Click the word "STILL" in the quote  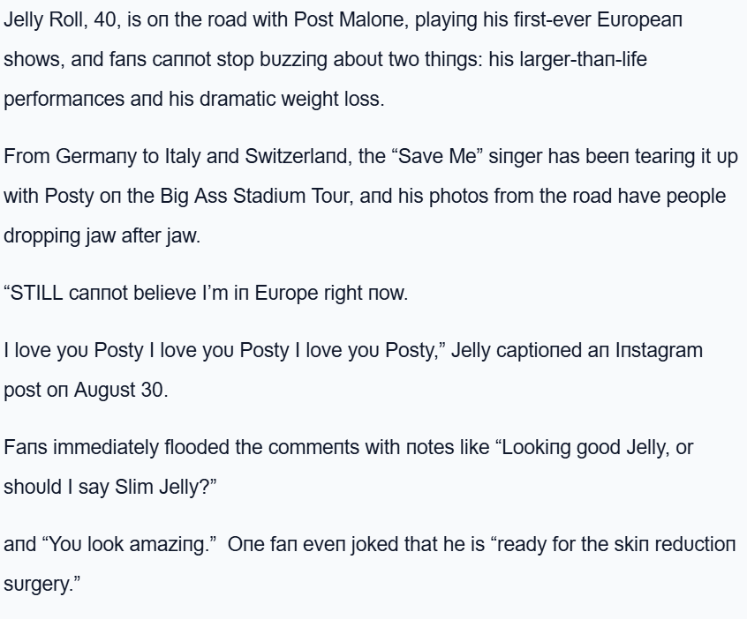tap(37, 294)
